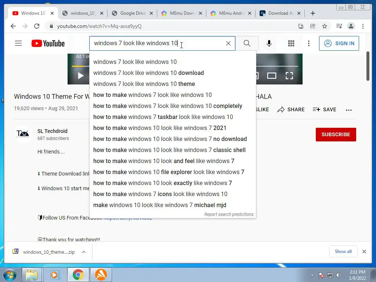Save the video to a playlist
Image resolution: width=376 pixels, height=282 pixels.
click(x=325, y=109)
